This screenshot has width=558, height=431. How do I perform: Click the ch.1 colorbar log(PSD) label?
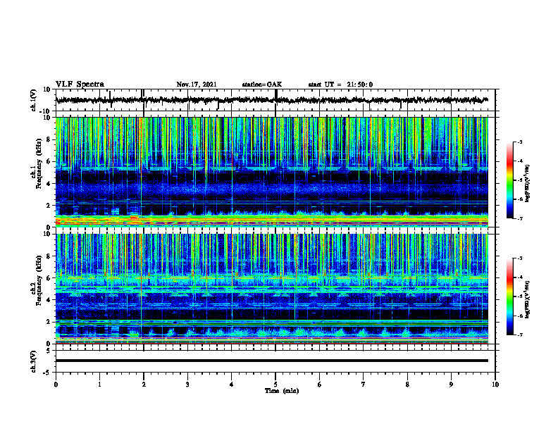528,183
